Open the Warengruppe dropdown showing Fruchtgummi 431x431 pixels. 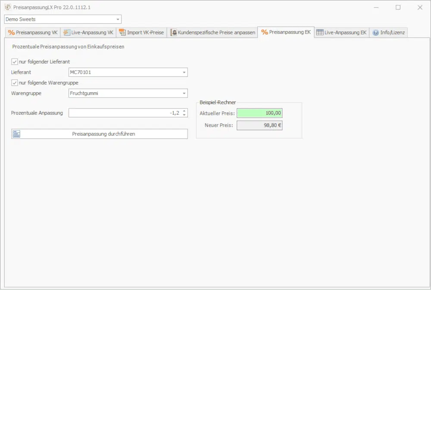coord(184,93)
